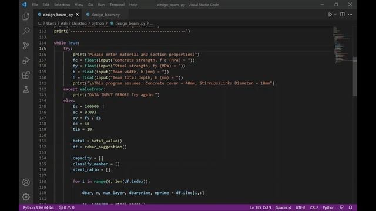Click the Users breadcrumb segment

(51, 23)
